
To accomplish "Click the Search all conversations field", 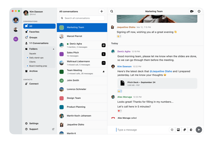I will point(82,18).
